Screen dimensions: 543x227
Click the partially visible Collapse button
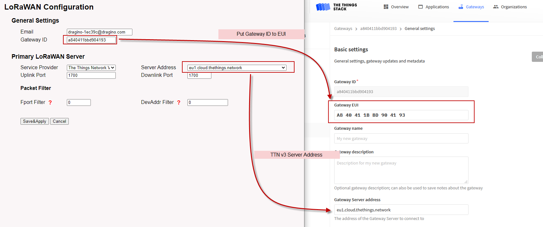tap(538, 57)
